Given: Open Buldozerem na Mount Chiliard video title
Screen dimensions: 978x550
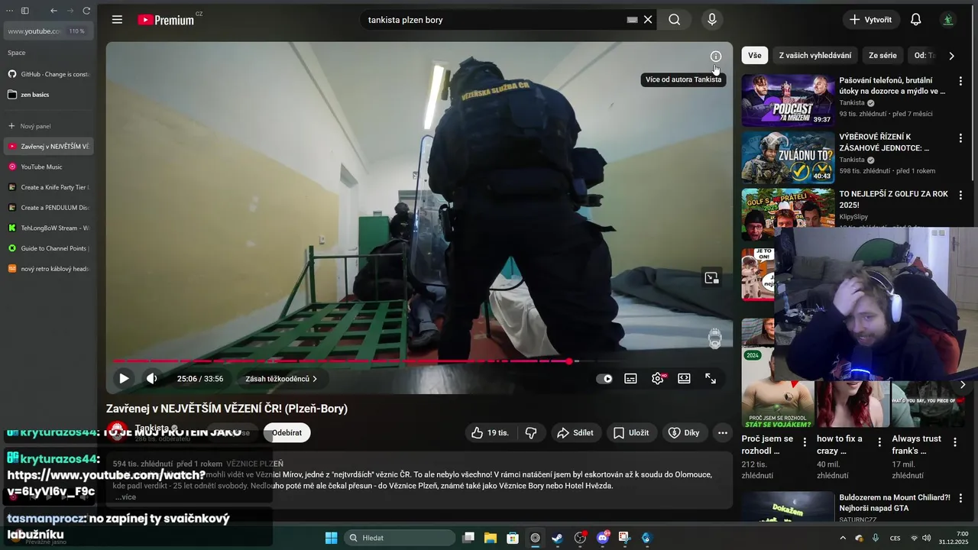Looking at the screenshot, I should coord(895,503).
